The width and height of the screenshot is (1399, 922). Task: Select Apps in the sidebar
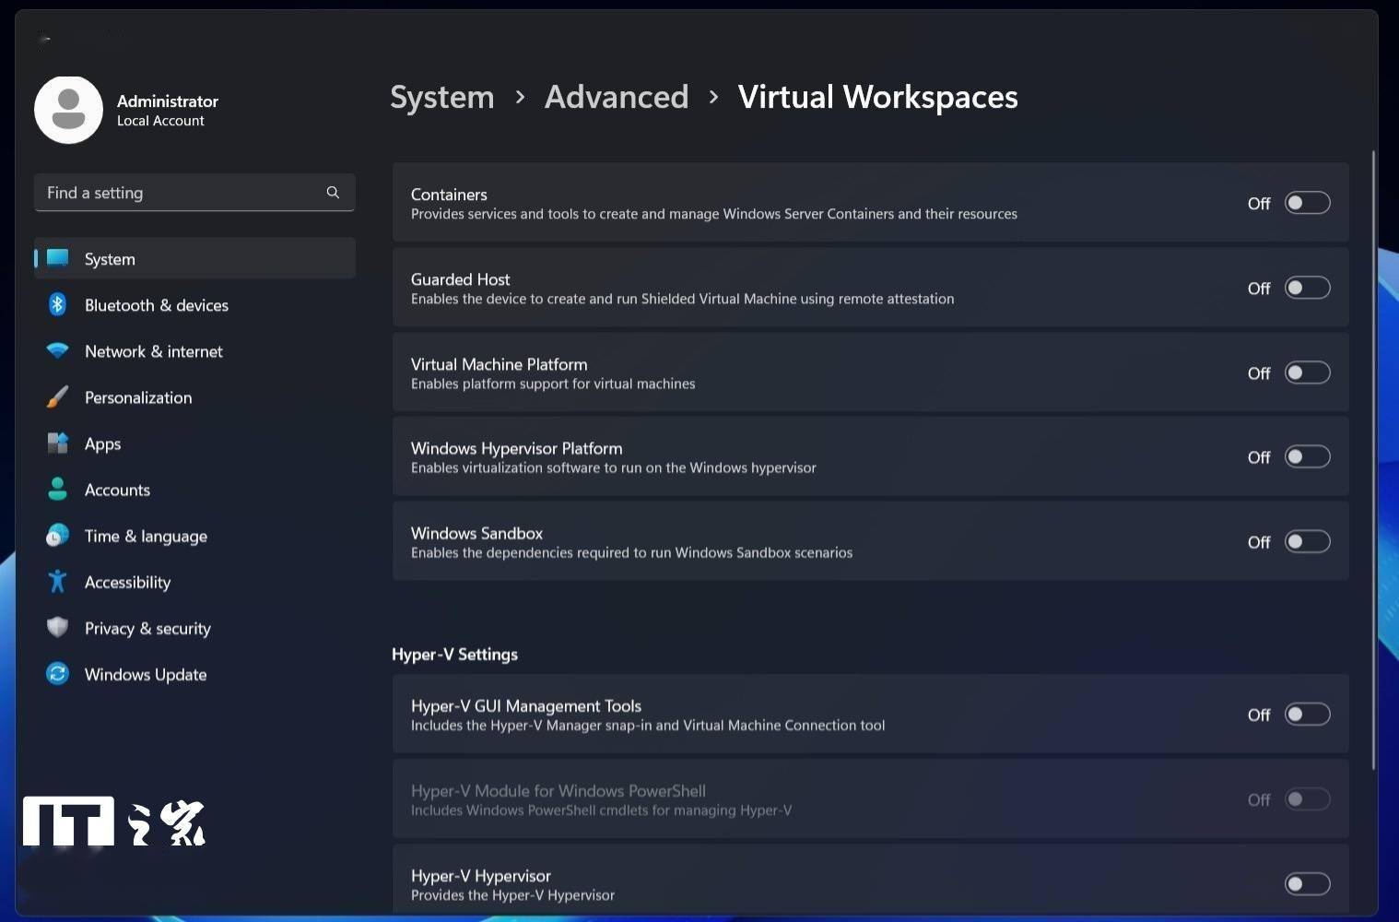[194, 443]
